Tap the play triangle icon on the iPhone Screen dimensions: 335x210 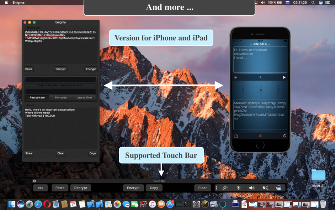284,77
